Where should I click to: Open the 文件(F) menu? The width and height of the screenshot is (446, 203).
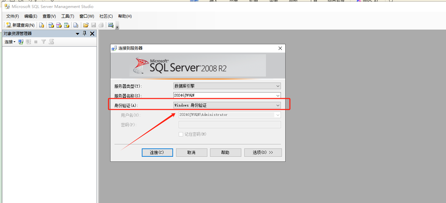point(13,16)
